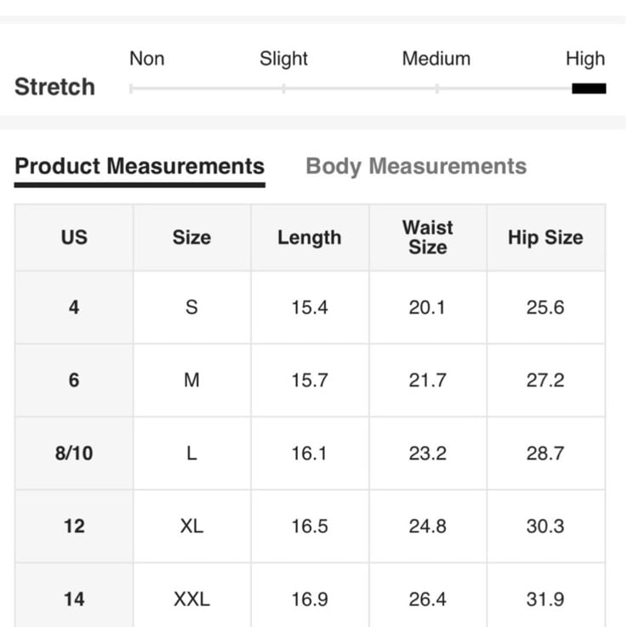This screenshot has width=627, height=627.
Task: Click the Medium stretch level label
Action: [x=436, y=59]
